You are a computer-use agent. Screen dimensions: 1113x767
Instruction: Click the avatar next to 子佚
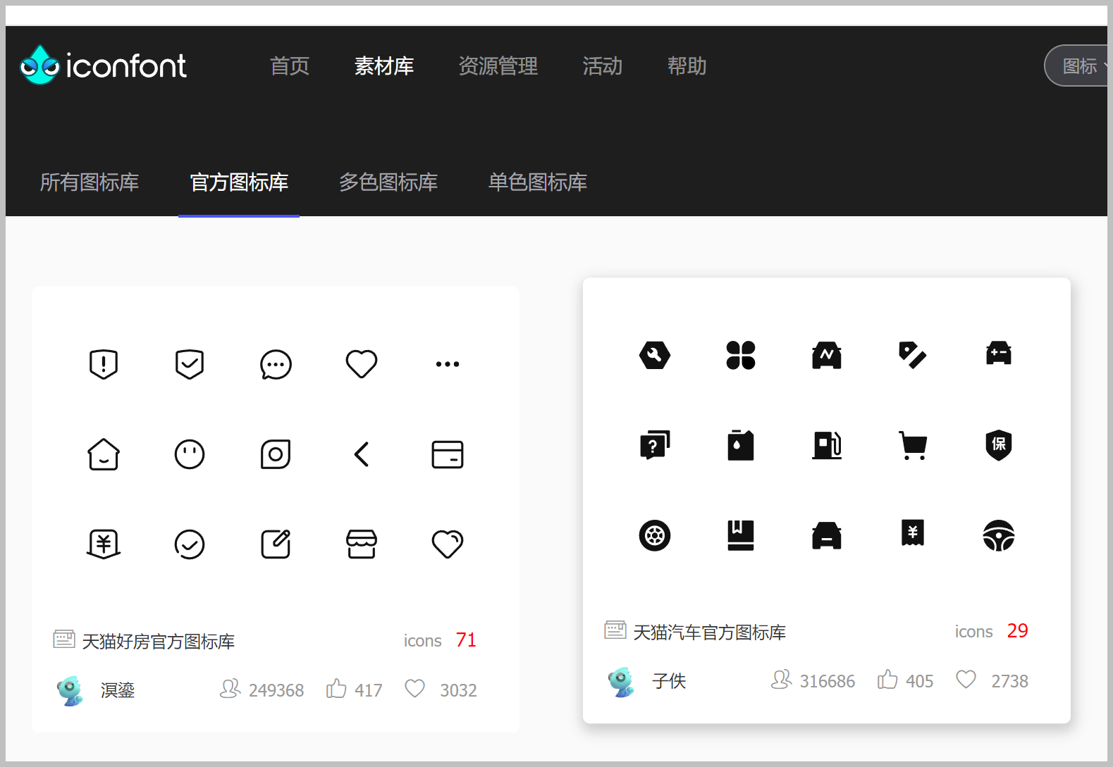click(x=622, y=681)
